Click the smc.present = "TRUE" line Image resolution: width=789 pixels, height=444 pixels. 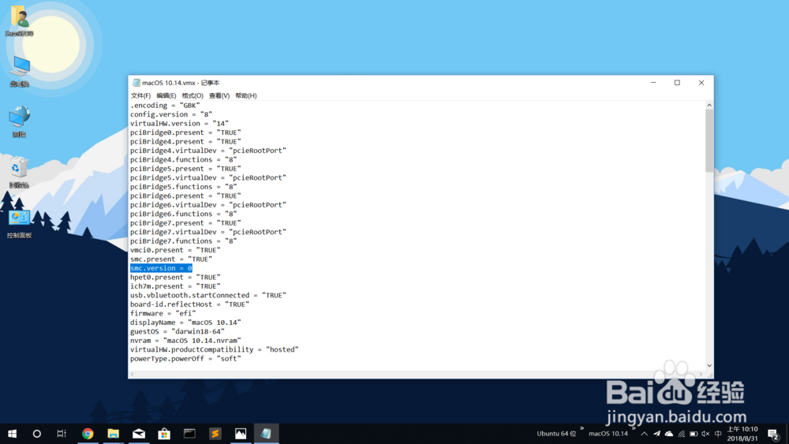coord(171,259)
